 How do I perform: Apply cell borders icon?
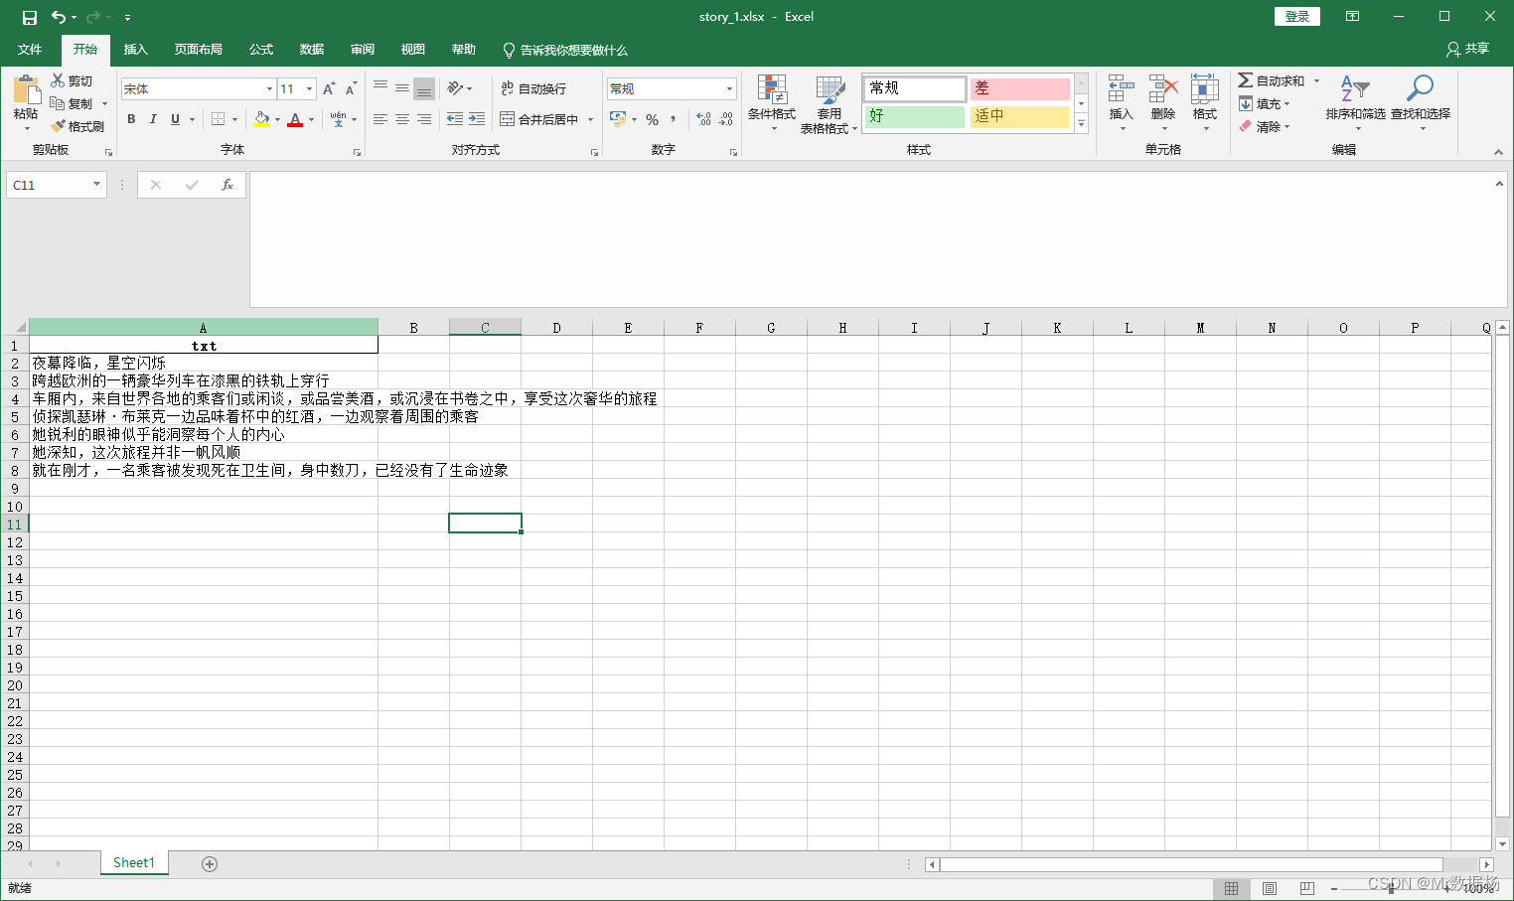pos(219,119)
